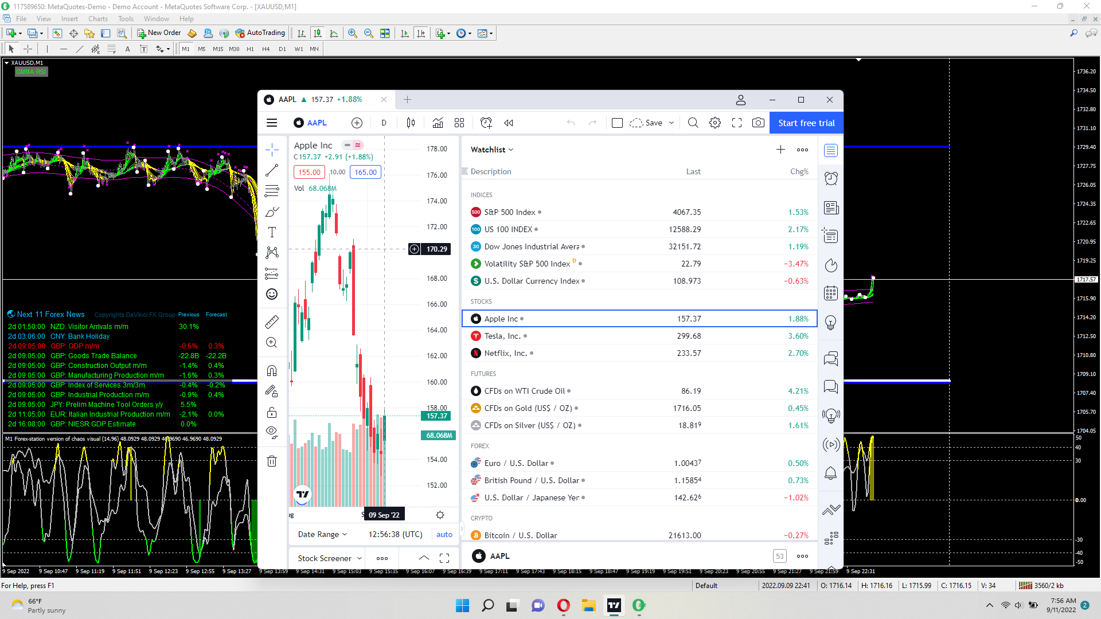Click the Replay rewind icon
The width and height of the screenshot is (1101, 619).
(509, 123)
